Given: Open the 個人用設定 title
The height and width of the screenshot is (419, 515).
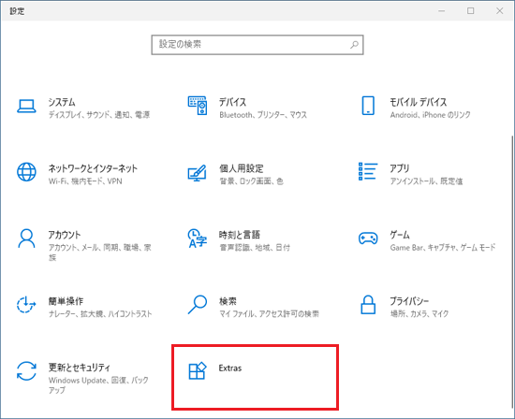Looking at the screenshot, I should pyautogui.click(x=242, y=168).
